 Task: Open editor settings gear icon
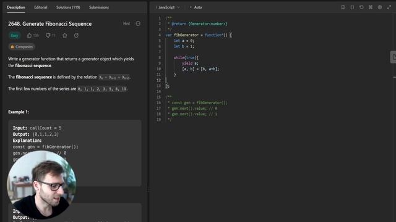[380, 7]
